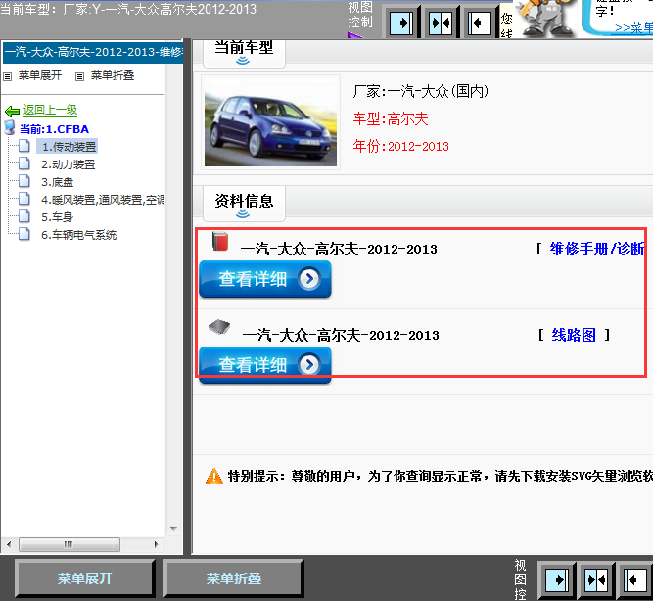This screenshot has height=601, width=653.
Task: Click top view control left-arrow icon
Action: point(480,23)
